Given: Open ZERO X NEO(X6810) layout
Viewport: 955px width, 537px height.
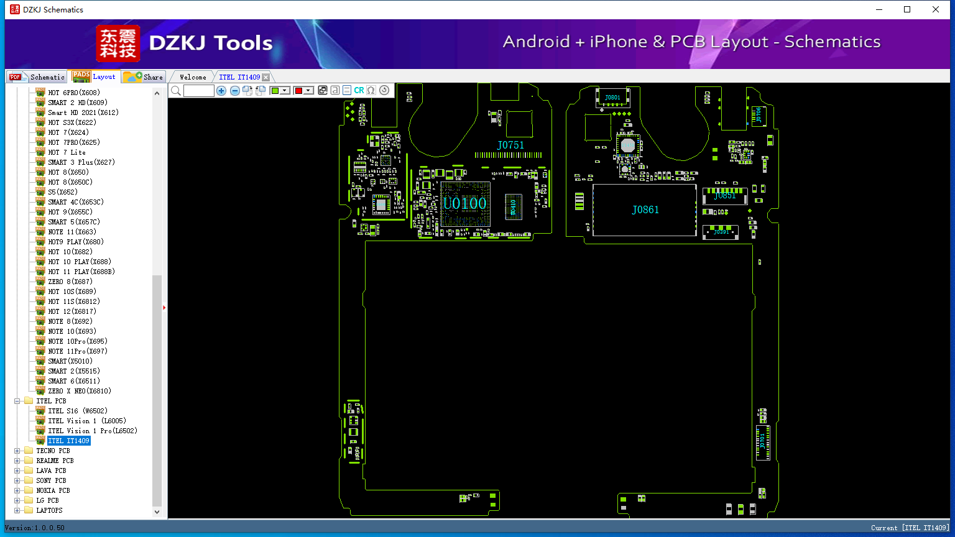Looking at the screenshot, I should [80, 391].
